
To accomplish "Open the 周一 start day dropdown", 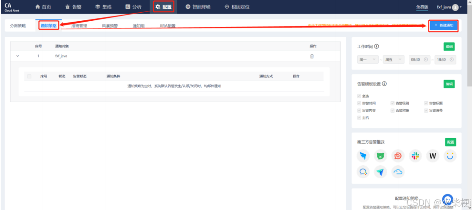I will tap(368, 59).
